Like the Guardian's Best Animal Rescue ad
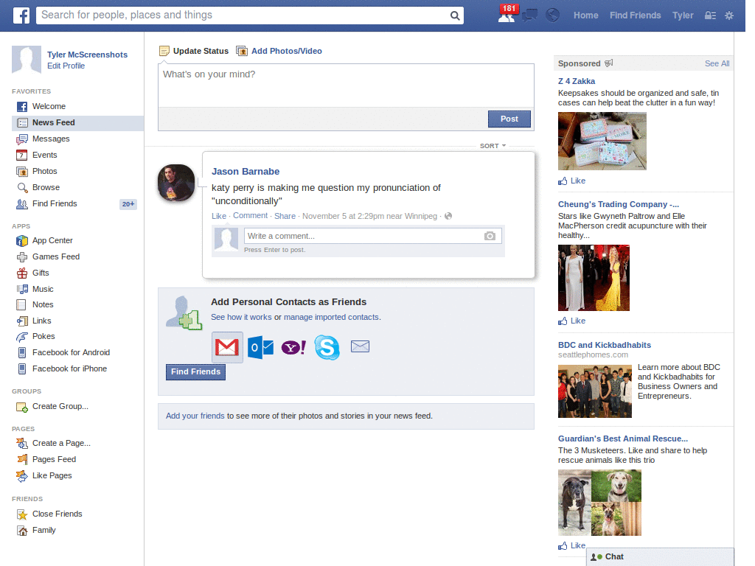Image resolution: width=755 pixels, height=566 pixels. 572,545
